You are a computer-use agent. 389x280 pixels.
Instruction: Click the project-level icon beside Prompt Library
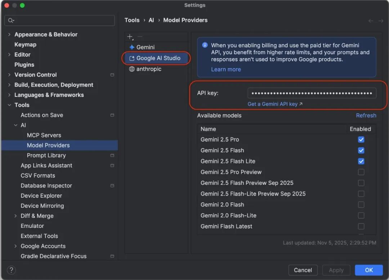[112, 156]
